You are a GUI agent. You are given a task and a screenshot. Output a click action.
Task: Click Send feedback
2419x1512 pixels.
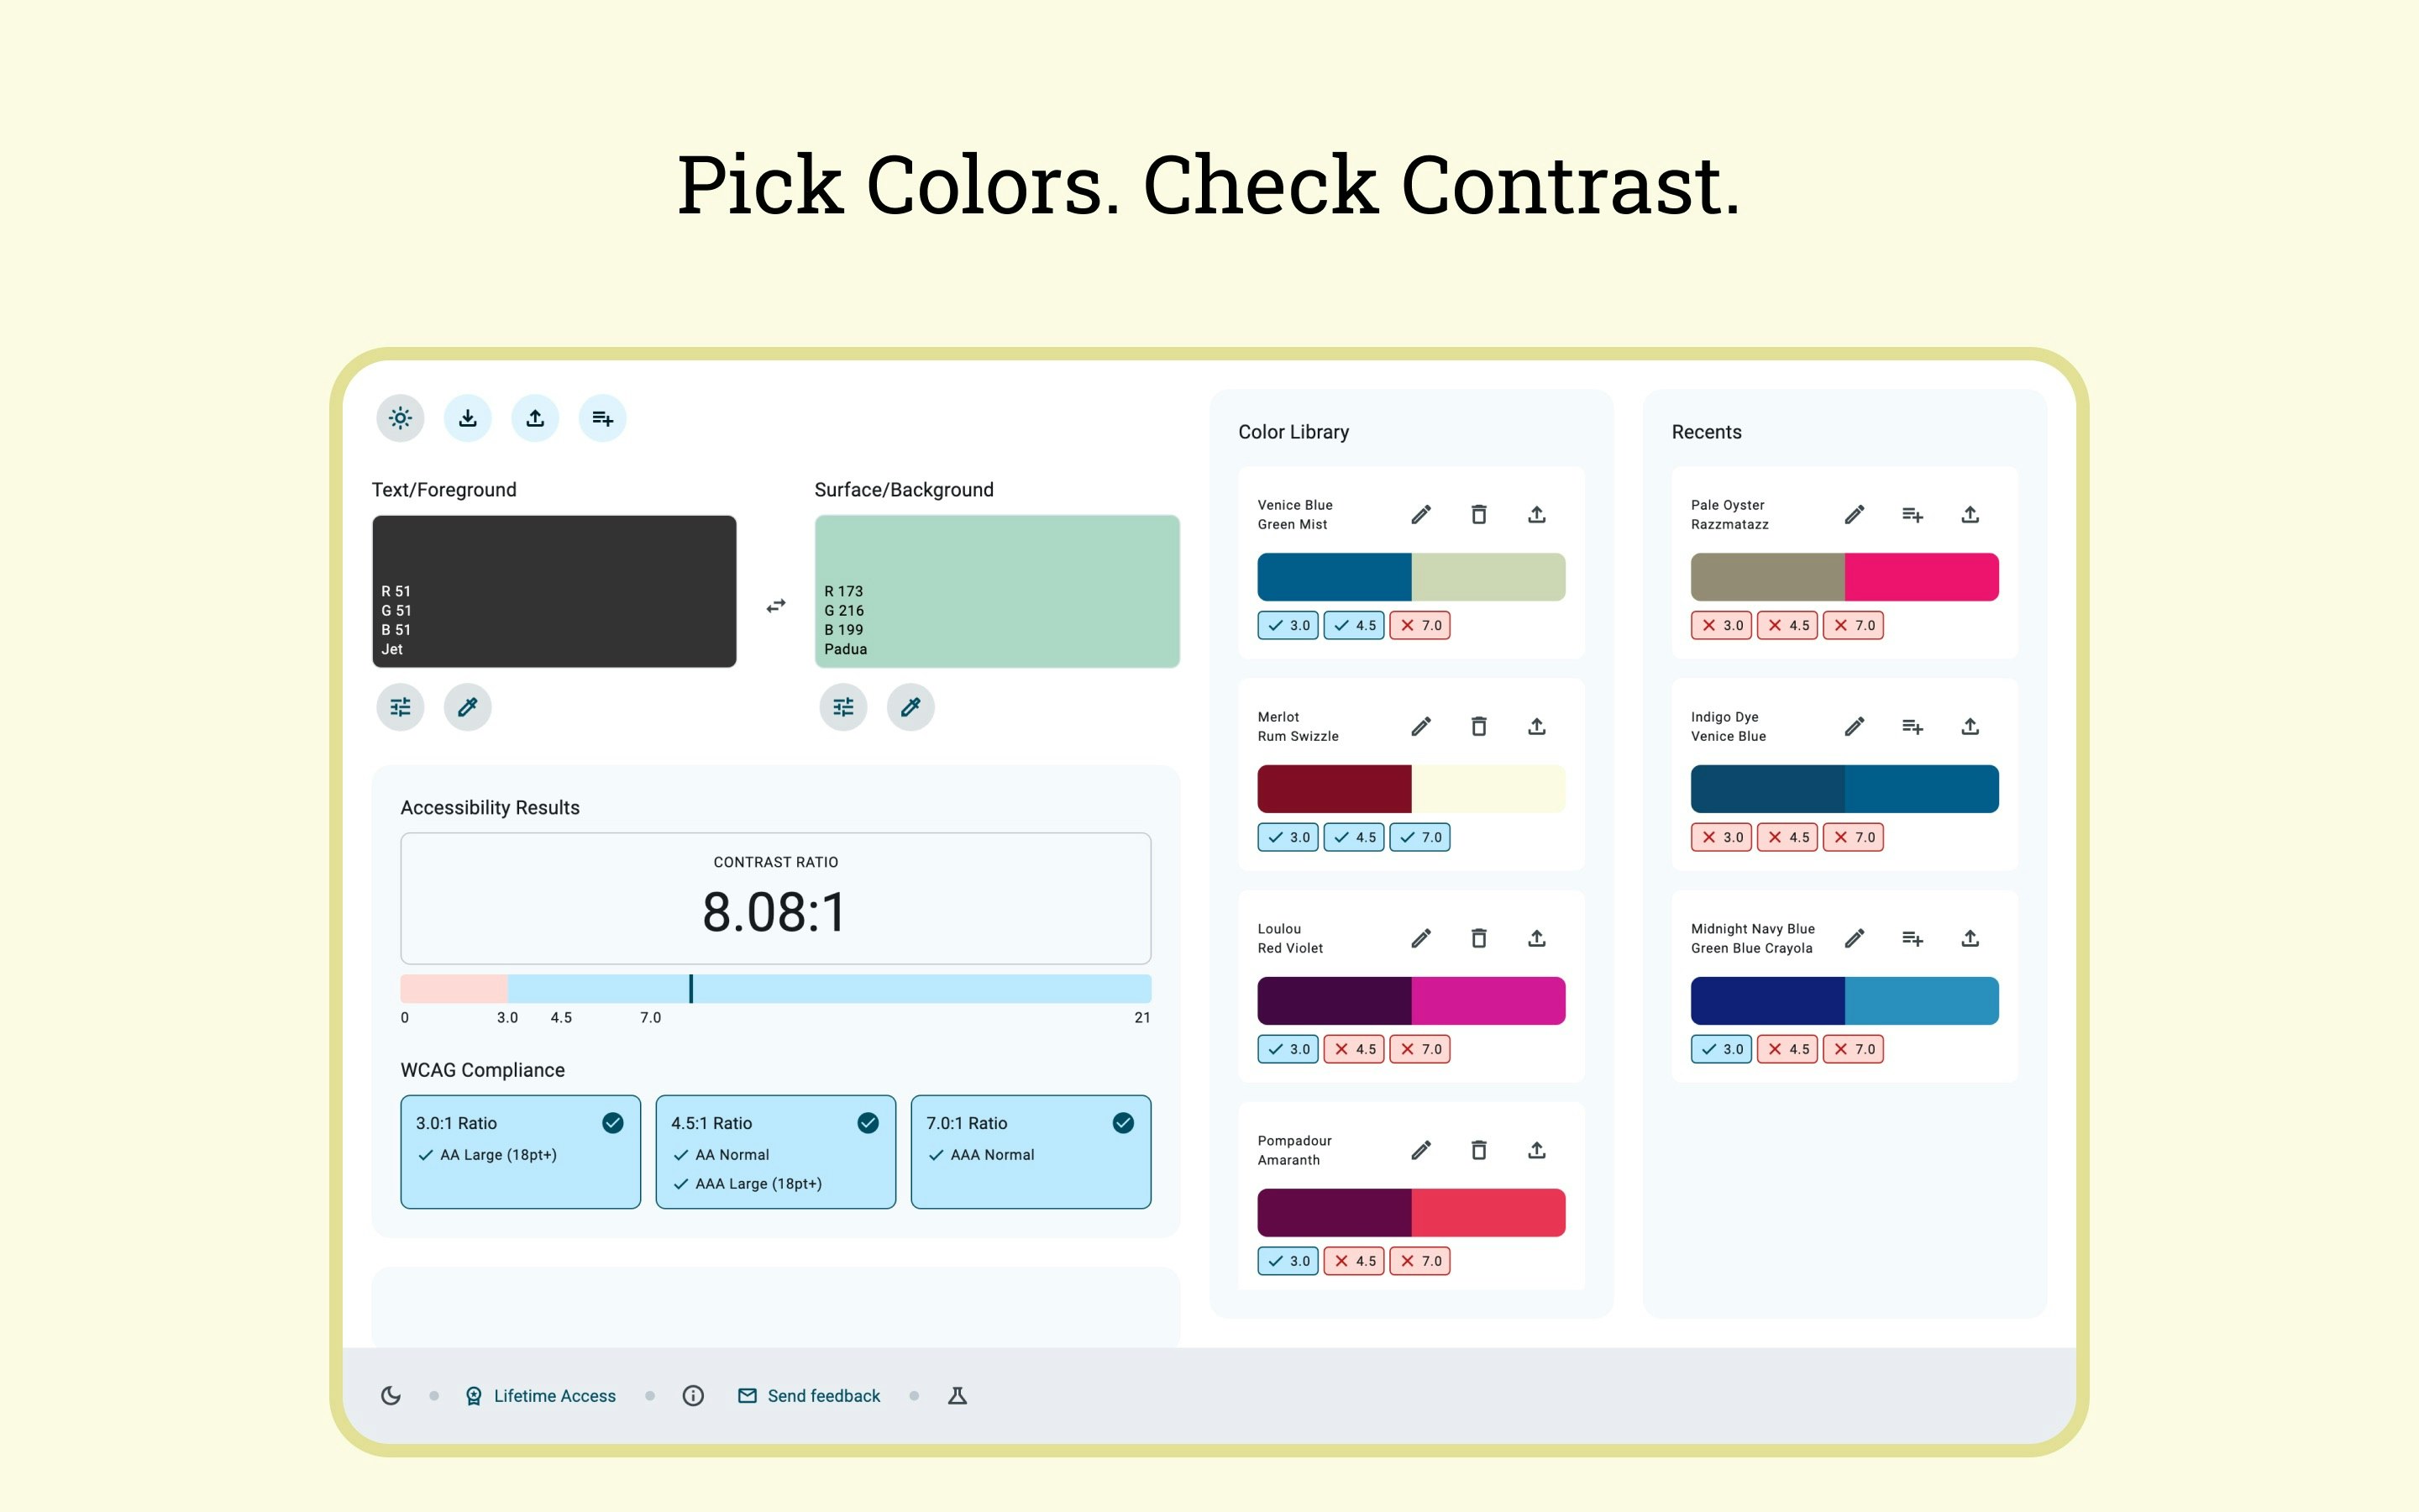pos(821,1395)
